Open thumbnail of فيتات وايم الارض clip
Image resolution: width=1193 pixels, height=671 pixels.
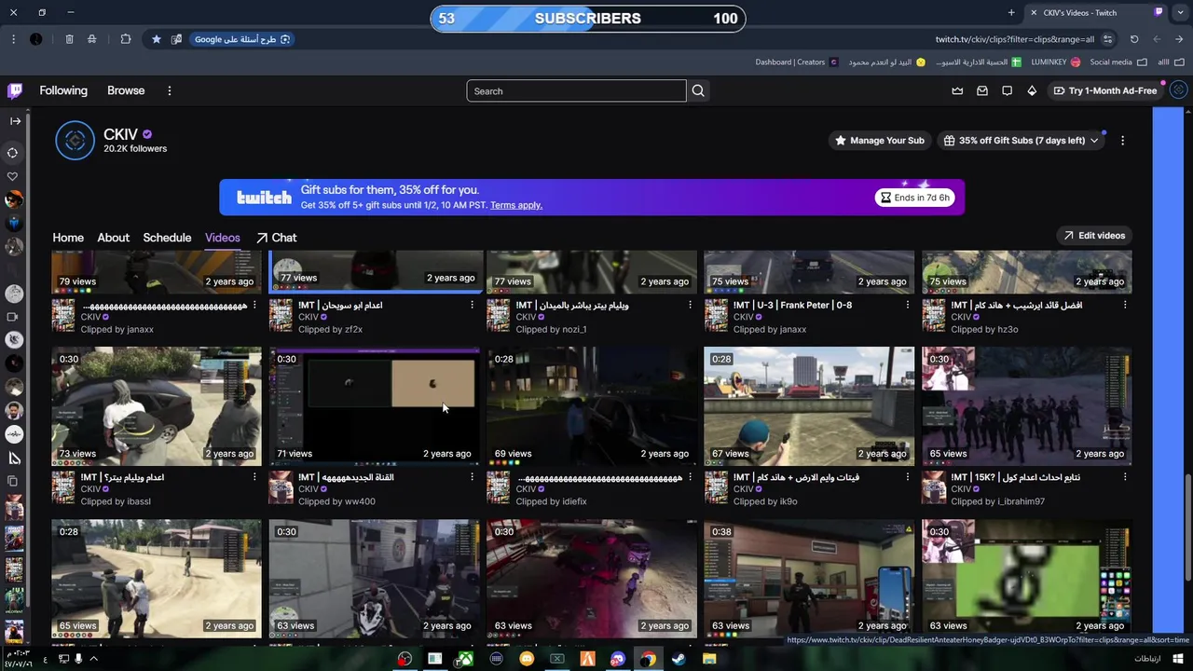click(x=809, y=406)
